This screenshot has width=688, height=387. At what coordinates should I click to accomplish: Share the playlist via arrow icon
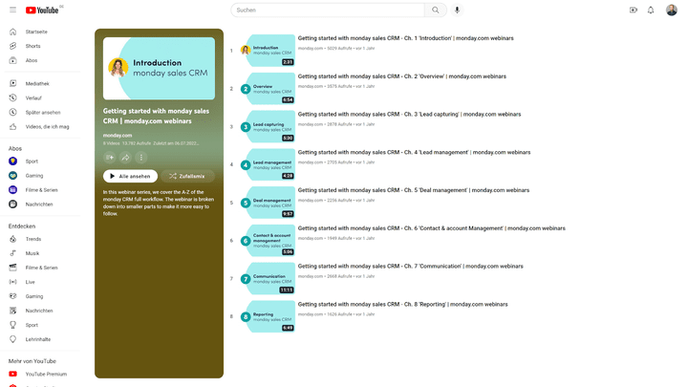(125, 157)
